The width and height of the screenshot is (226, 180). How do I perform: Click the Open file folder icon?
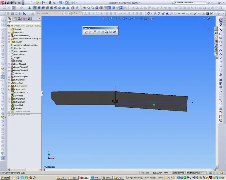click(37, 3)
